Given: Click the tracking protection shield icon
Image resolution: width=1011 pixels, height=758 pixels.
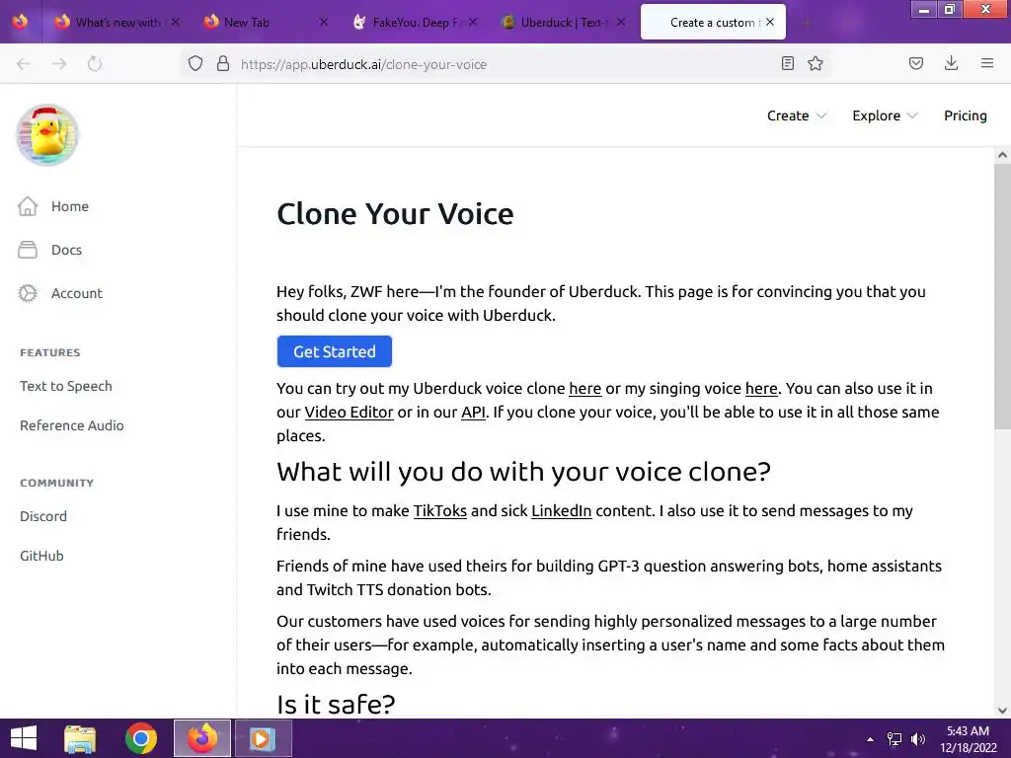Looking at the screenshot, I should tap(195, 63).
